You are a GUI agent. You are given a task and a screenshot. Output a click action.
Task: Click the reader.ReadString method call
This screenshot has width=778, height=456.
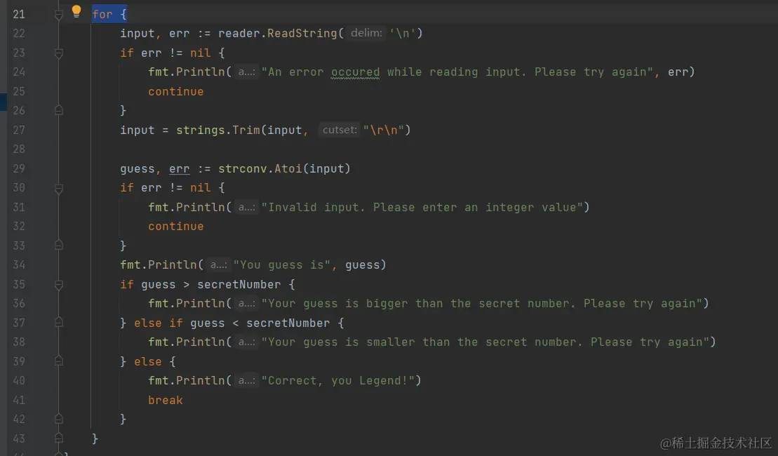click(x=278, y=33)
